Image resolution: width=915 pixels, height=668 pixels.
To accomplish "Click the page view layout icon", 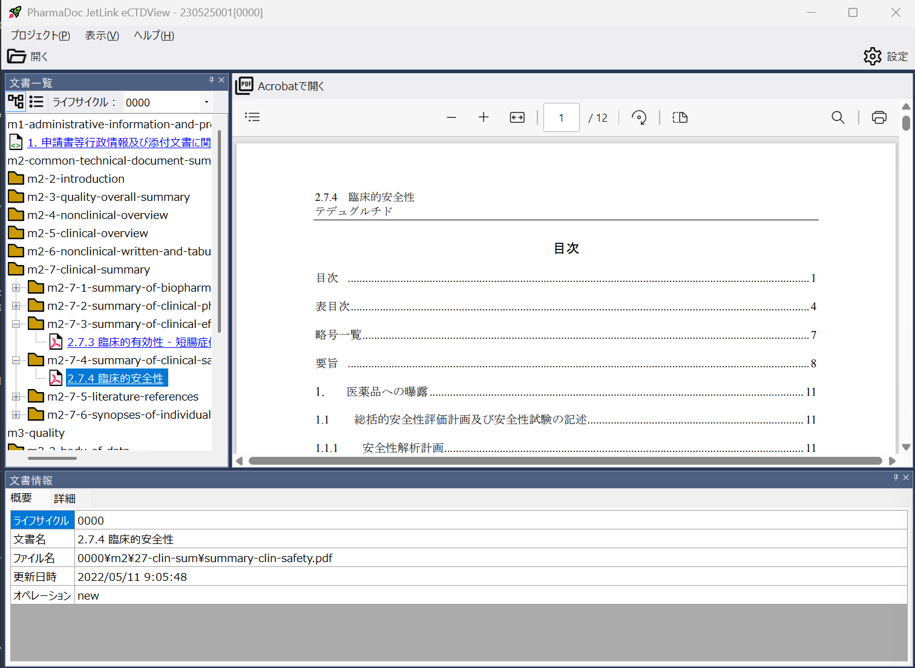I will [680, 117].
